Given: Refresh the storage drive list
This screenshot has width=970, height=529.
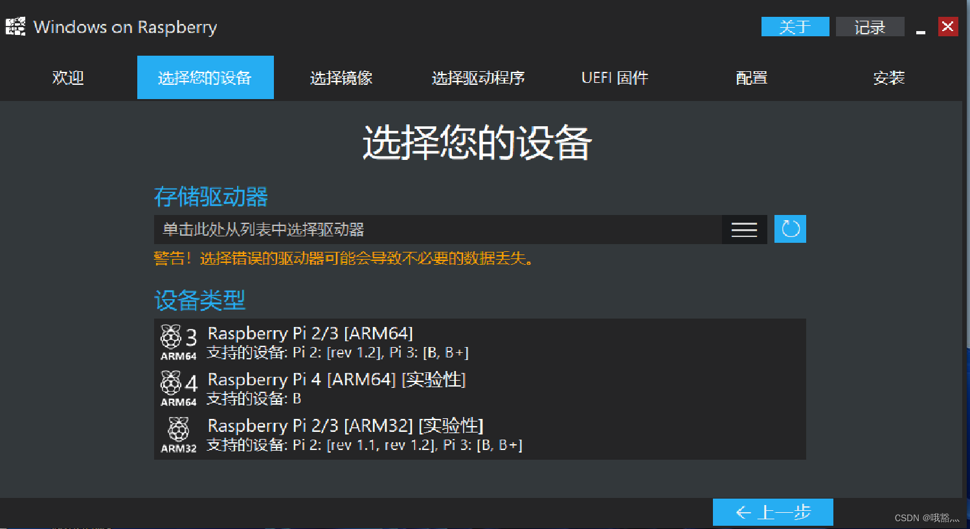Looking at the screenshot, I should tap(790, 229).
